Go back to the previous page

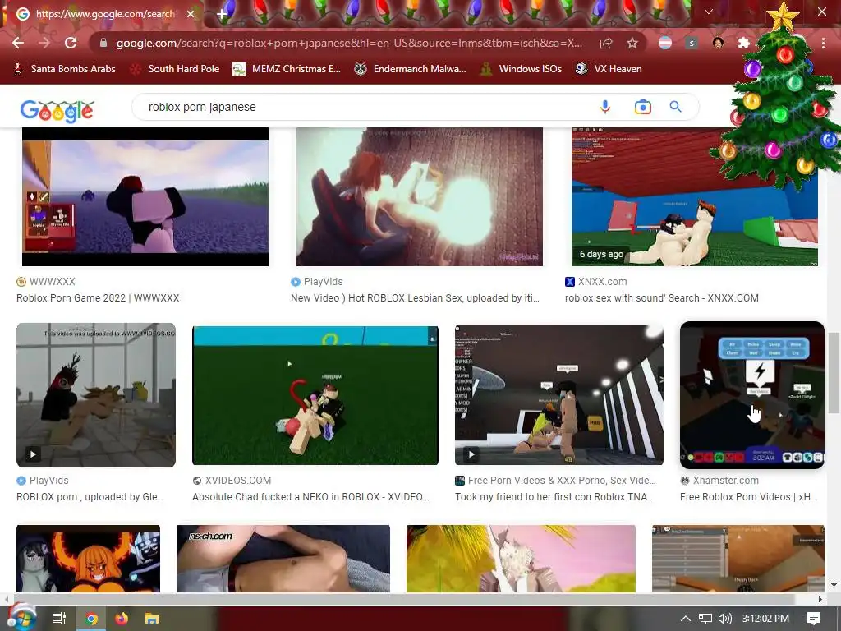tap(18, 43)
